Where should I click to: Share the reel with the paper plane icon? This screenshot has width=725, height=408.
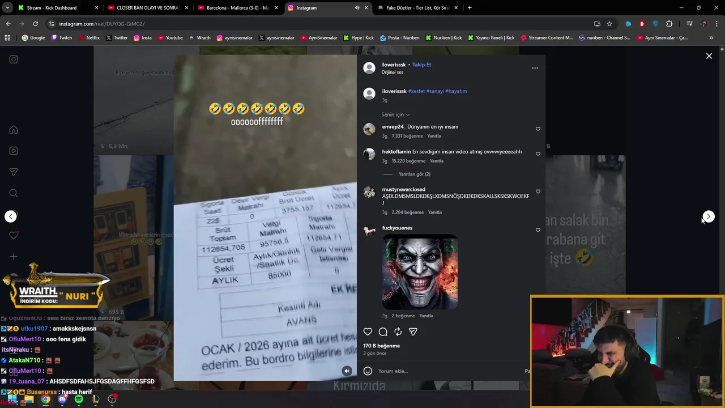pos(413,332)
